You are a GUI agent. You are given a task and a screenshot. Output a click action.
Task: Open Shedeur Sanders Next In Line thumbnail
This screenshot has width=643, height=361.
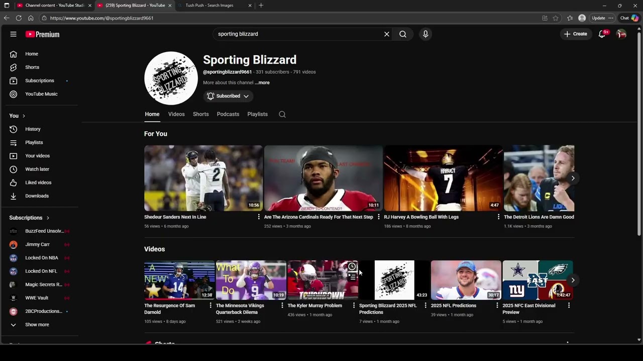pos(203,178)
